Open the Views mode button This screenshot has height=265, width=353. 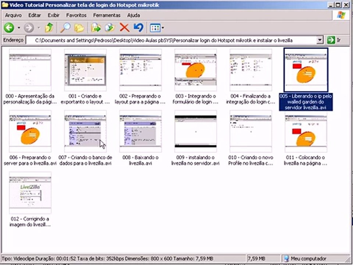point(155,28)
